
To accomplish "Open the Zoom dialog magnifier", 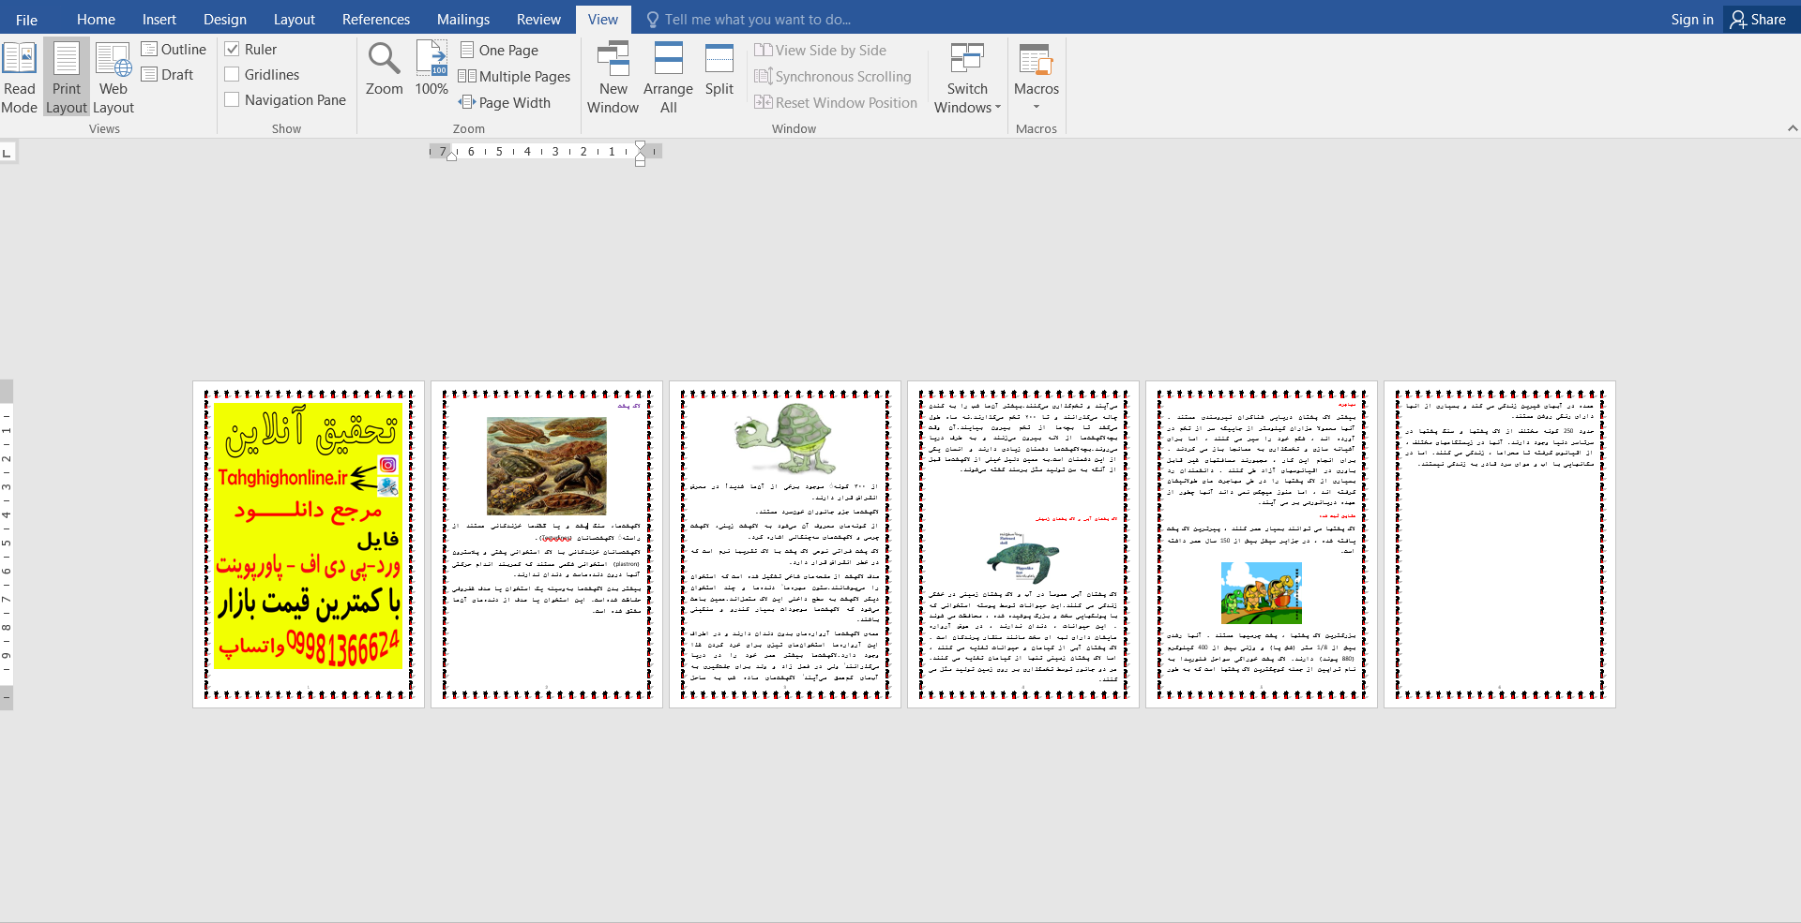I will click(x=385, y=68).
